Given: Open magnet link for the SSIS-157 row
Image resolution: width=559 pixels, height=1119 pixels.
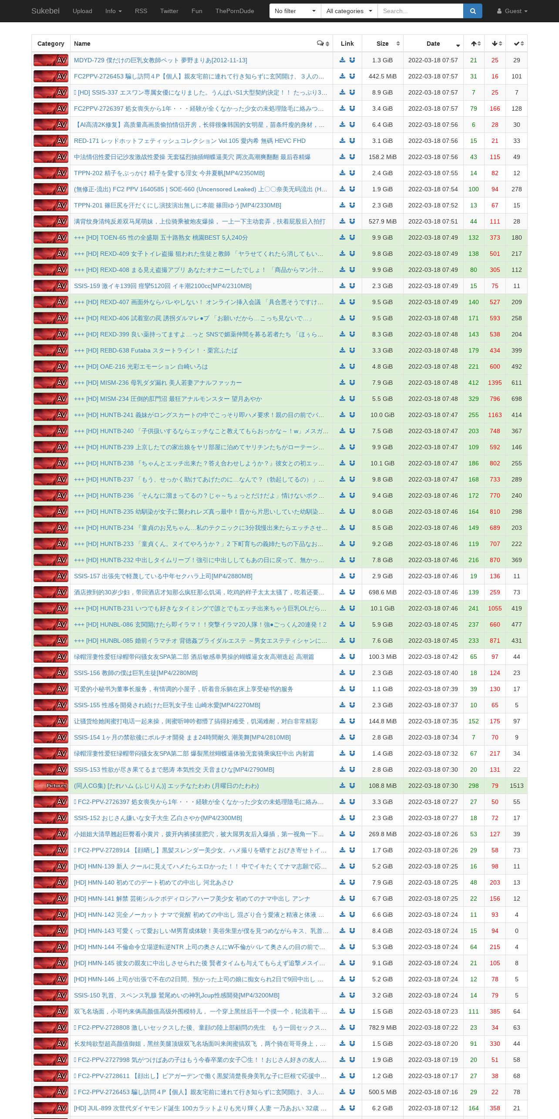Looking at the screenshot, I should 352,576.
